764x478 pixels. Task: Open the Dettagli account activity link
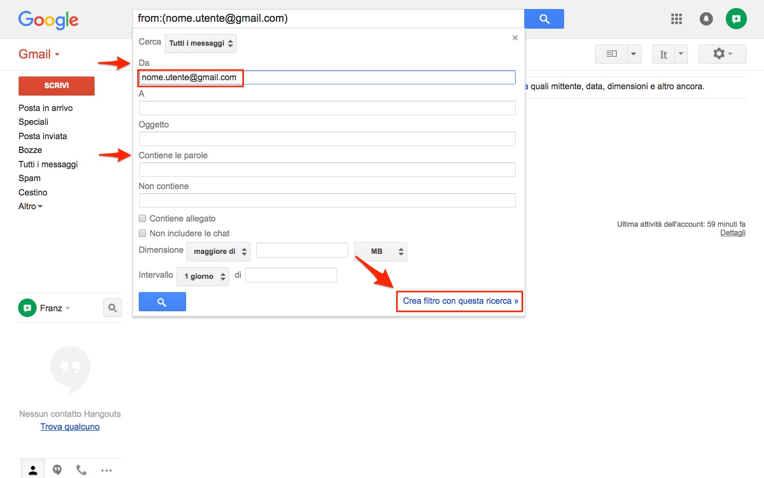733,233
